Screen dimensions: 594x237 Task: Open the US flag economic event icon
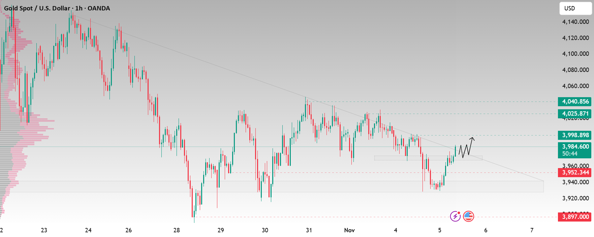468,216
